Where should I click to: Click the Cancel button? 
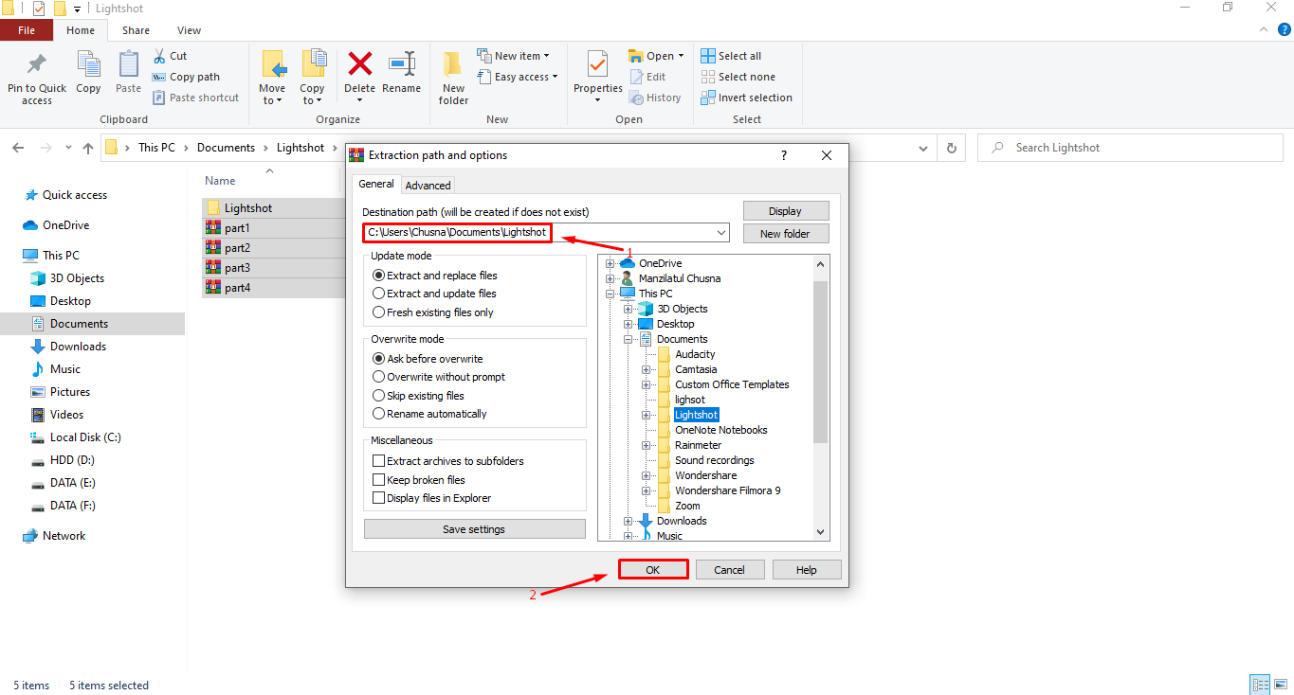[x=729, y=570]
